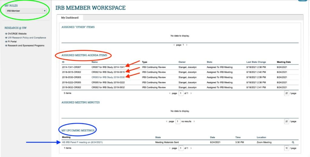Switch to the My Dashboard tab
The height and width of the screenshot is (157, 310).
(70, 18)
